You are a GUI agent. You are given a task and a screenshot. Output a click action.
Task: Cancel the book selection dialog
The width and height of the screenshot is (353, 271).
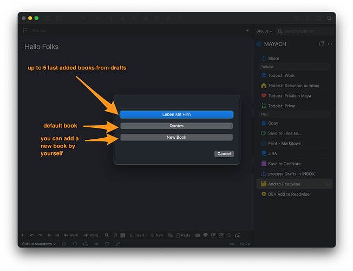(x=224, y=154)
